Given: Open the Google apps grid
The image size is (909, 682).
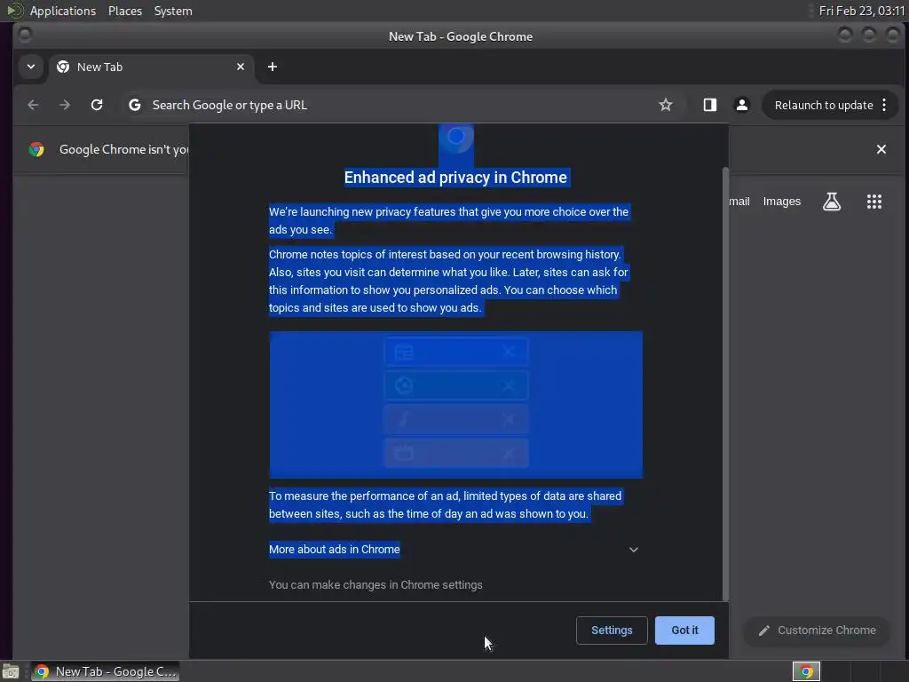Looking at the screenshot, I should pos(874,202).
